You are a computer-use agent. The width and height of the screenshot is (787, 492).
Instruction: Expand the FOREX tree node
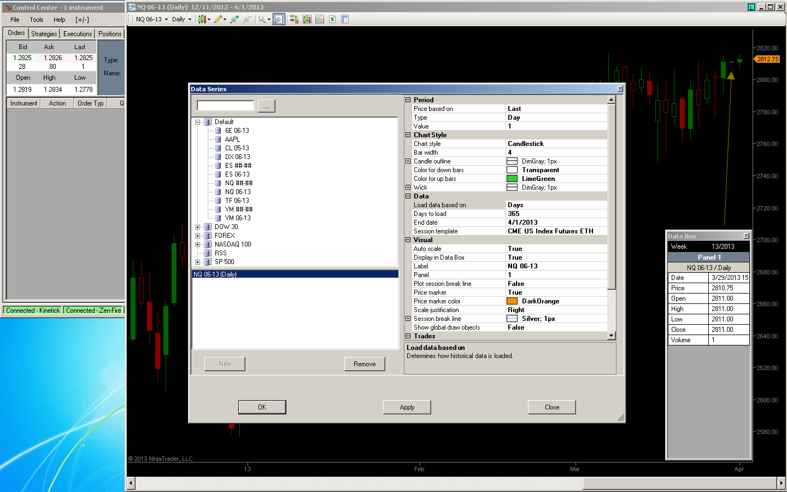[x=198, y=236]
